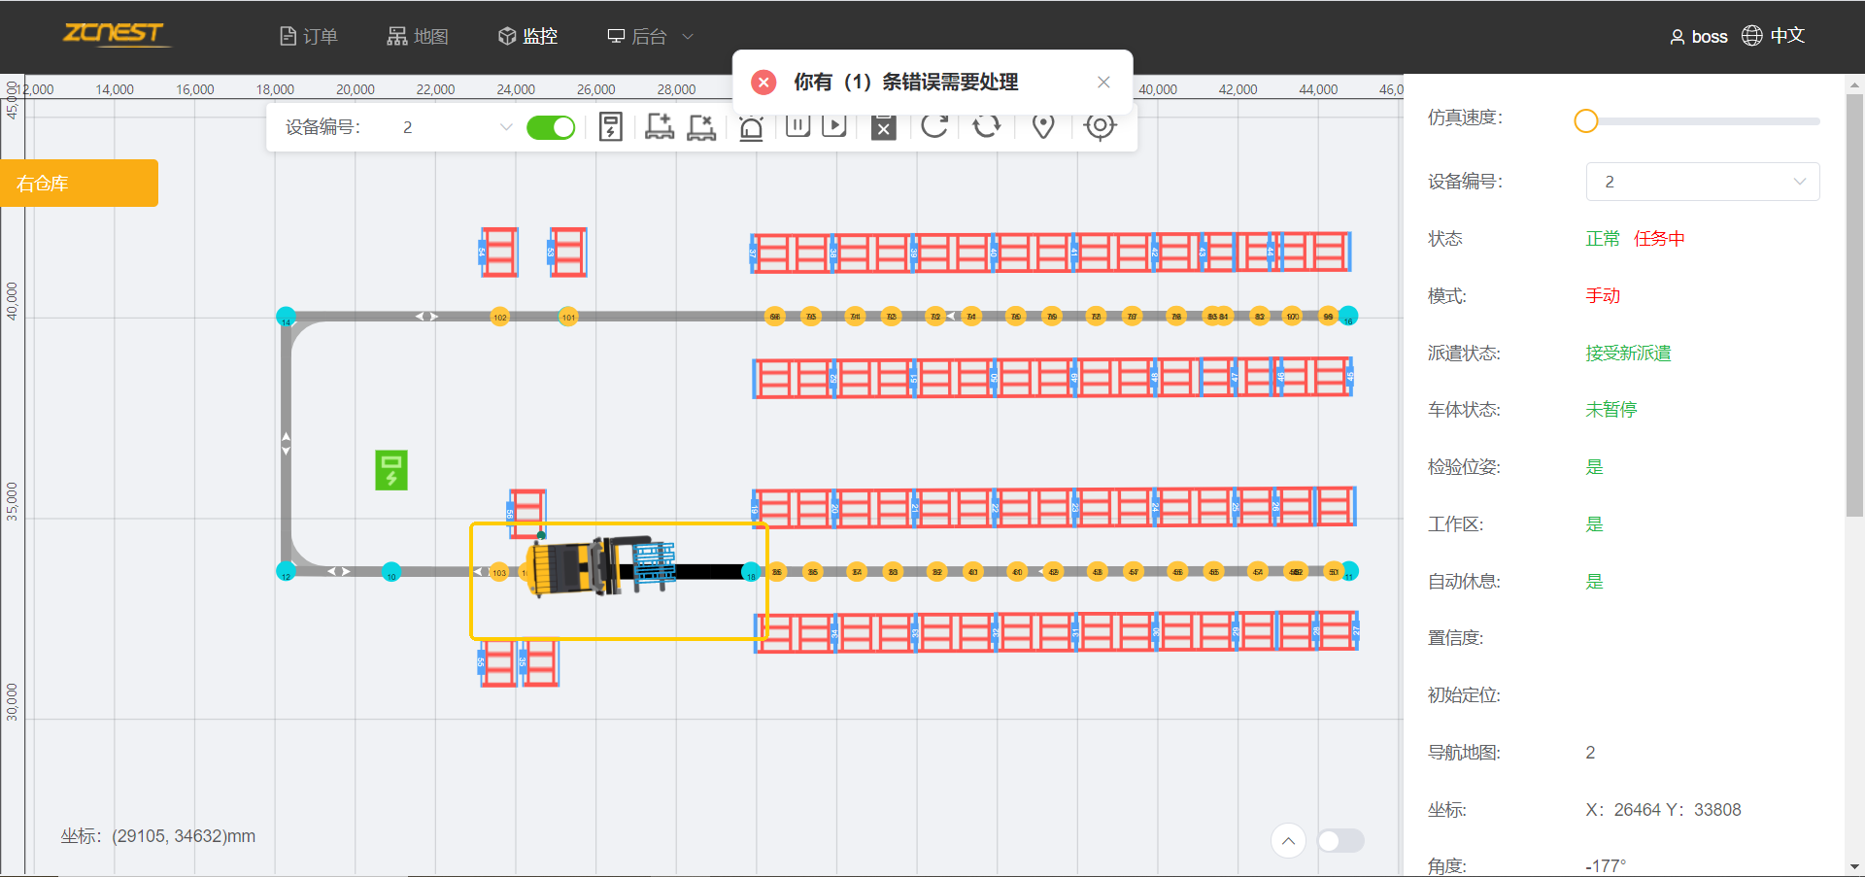Screen dimensions: 1865x877
Task: Expand the 后台 menu
Action: pos(650,36)
